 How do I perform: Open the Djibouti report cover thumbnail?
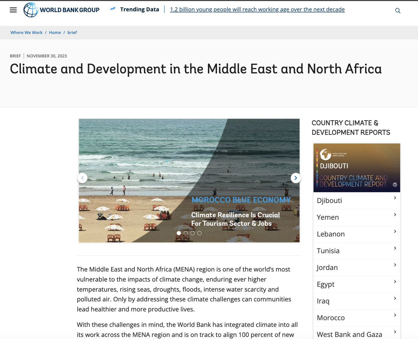357,168
